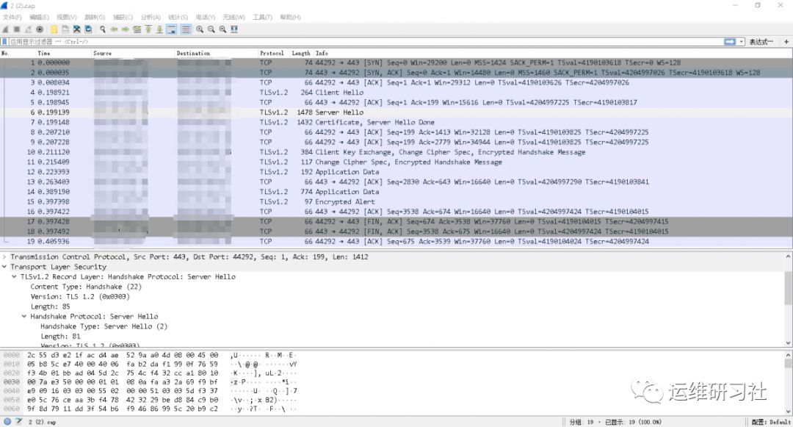Screen dimensions: 793x427
Task: Select packet 1 SYN row
Action: [x=394, y=62]
